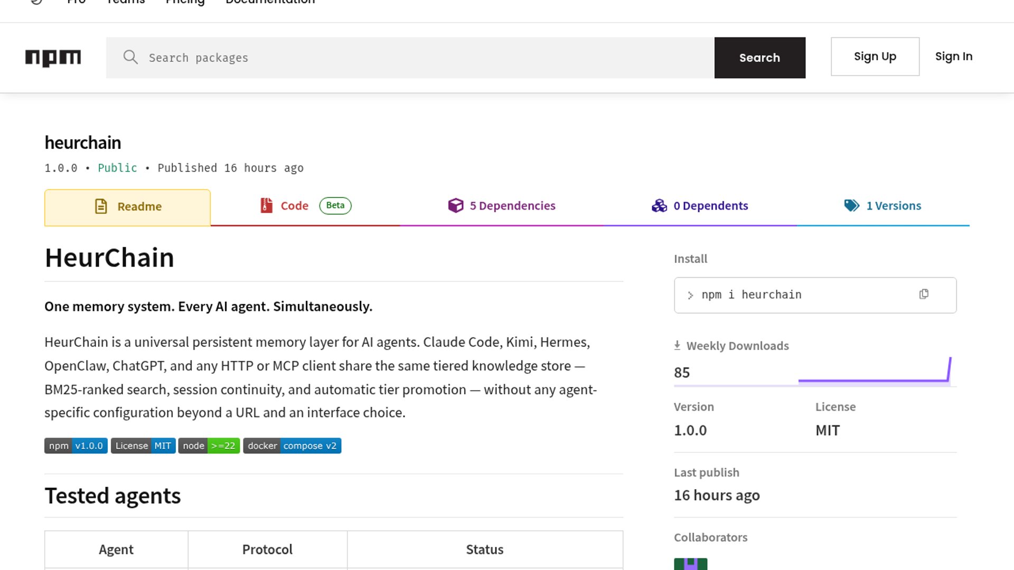1014x570 pixels.
Task: Click the black Search button
Action: 759,58
